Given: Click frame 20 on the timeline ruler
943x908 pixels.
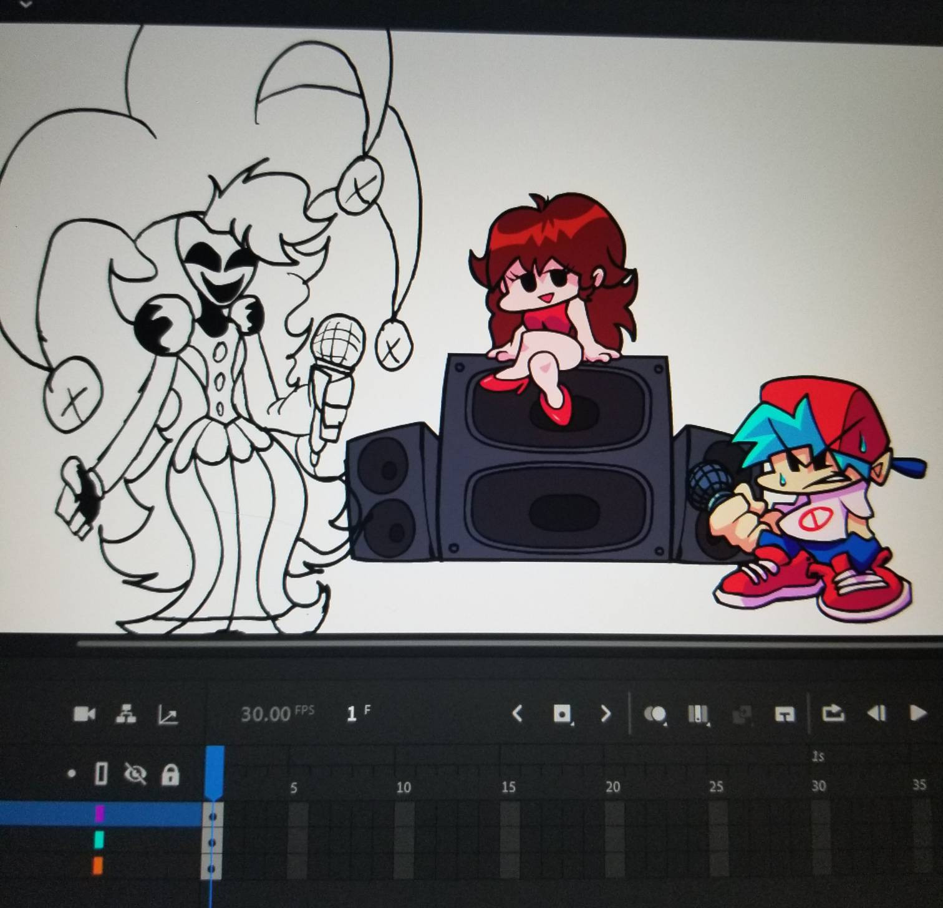Looking at the screenshot, I should point(612,787).
